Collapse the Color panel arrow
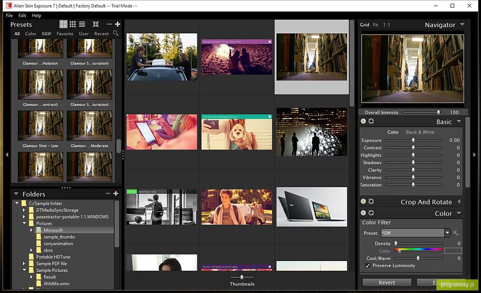The height and width of the screenshot is (293, 481). (459, 213)
